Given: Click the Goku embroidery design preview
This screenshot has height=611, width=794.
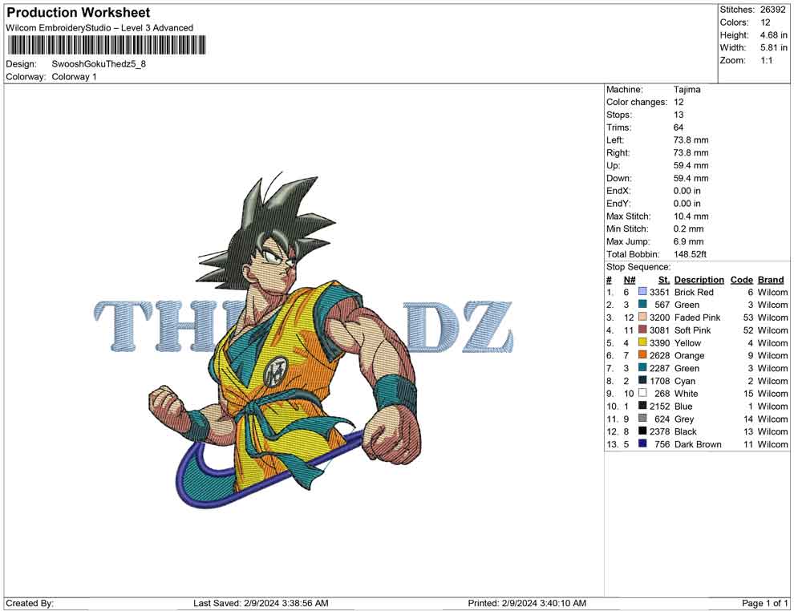Looking at the screenshot, I should [303, 340].
